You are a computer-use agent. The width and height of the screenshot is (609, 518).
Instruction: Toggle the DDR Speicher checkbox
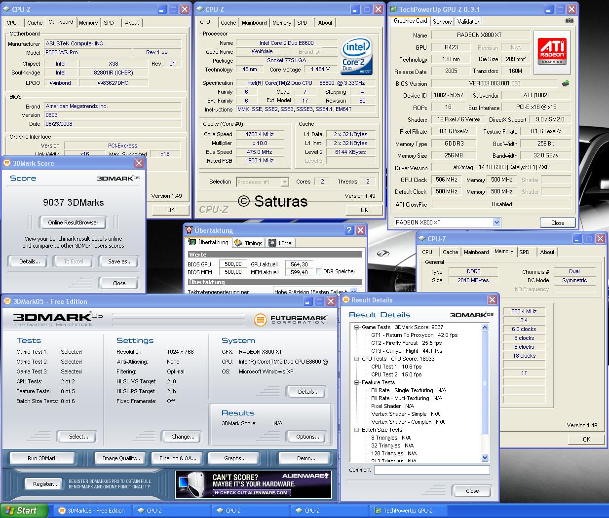(319, 271)
